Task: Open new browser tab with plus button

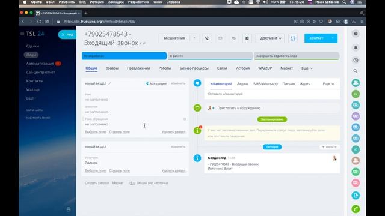Action: [85, 13]
